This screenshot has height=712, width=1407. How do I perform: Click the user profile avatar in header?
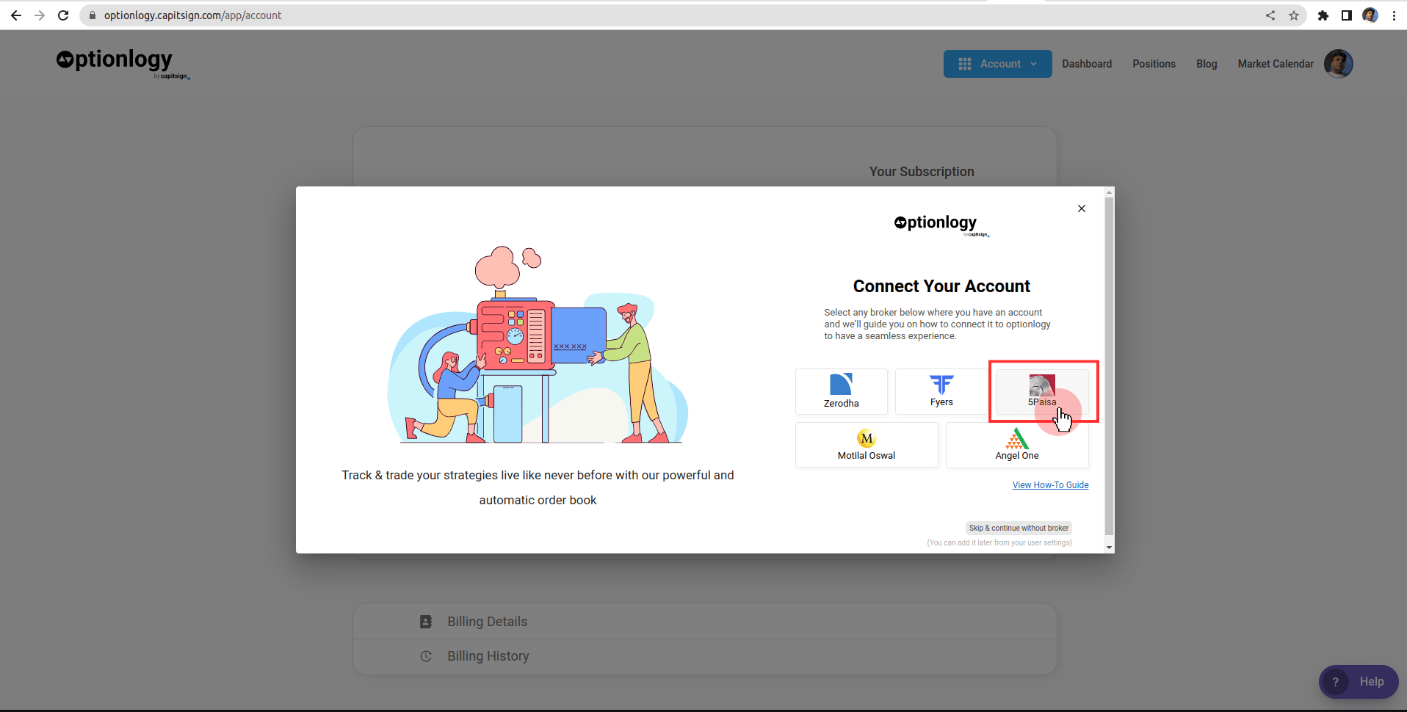1339,64
